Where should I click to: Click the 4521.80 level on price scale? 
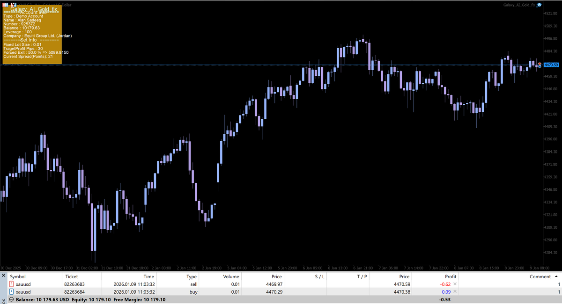click(x=551, y=13)
